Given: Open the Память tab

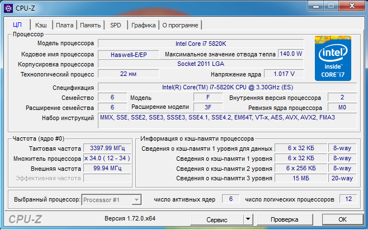Looking at the screenshot, I should tap(91, 25).
